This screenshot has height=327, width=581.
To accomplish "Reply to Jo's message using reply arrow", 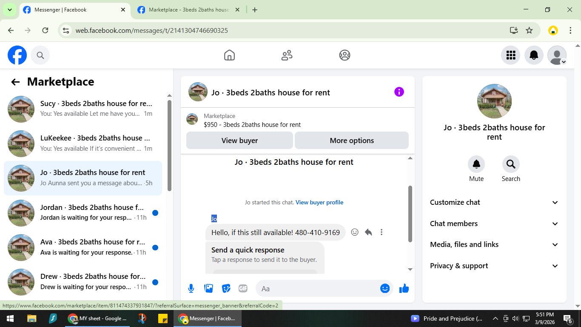I will tap(368, 232).
